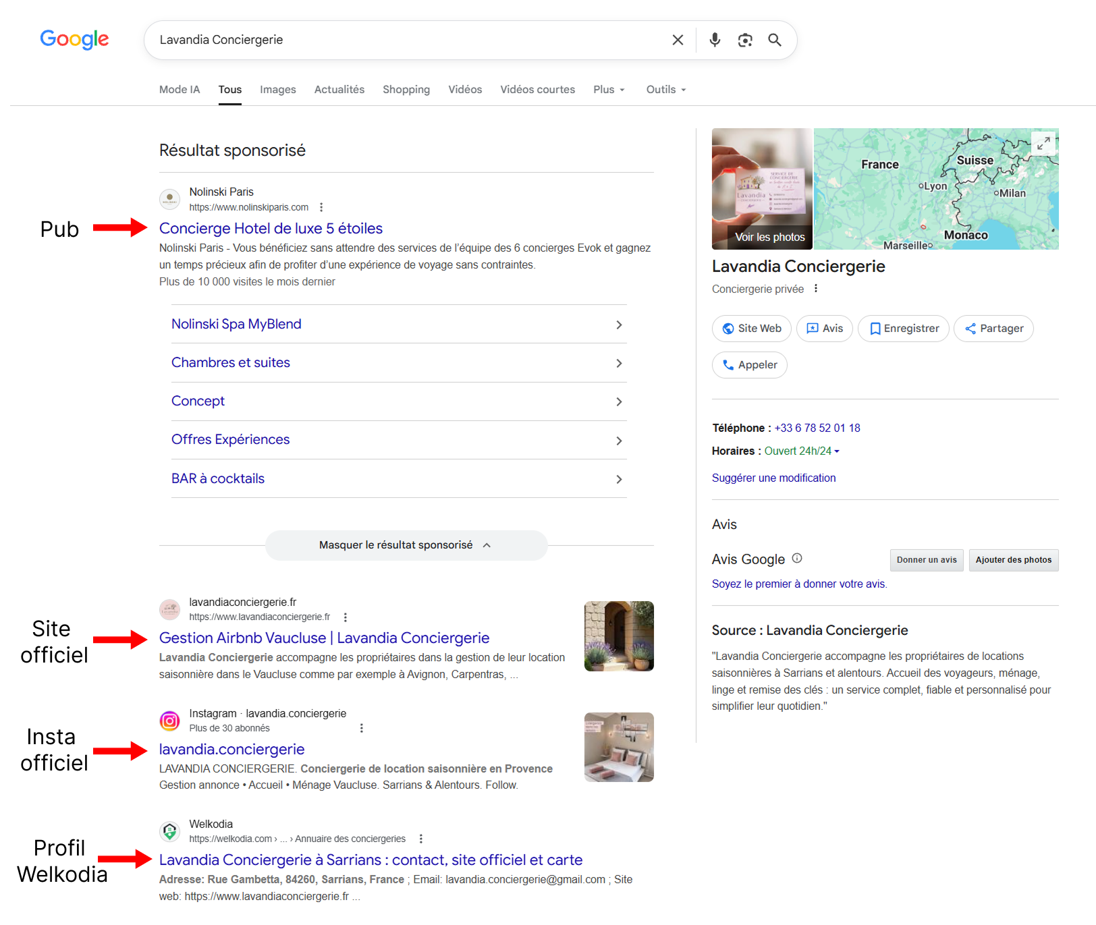
Task: Expand the Ouvert 24h/24 hours dropdown
Action: point(802,451)
